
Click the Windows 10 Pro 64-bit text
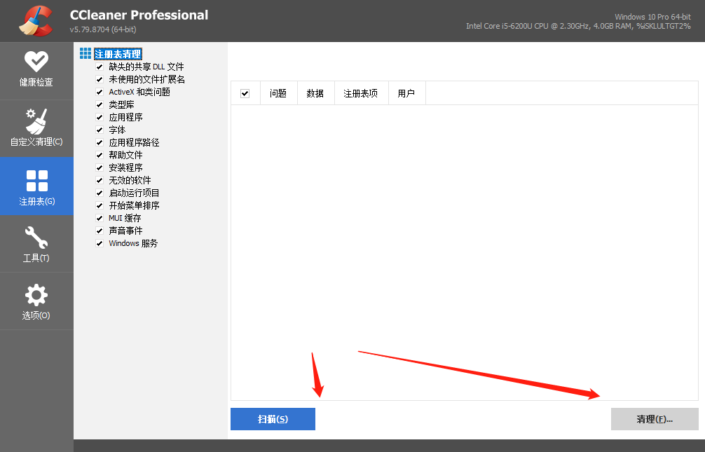point(653,17)
